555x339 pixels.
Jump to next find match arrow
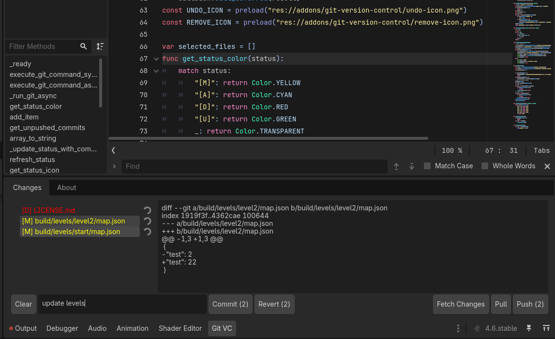tap(412, 166)
